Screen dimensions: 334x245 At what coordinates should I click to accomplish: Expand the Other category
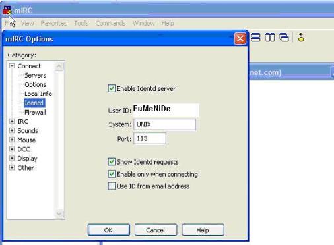12,168
